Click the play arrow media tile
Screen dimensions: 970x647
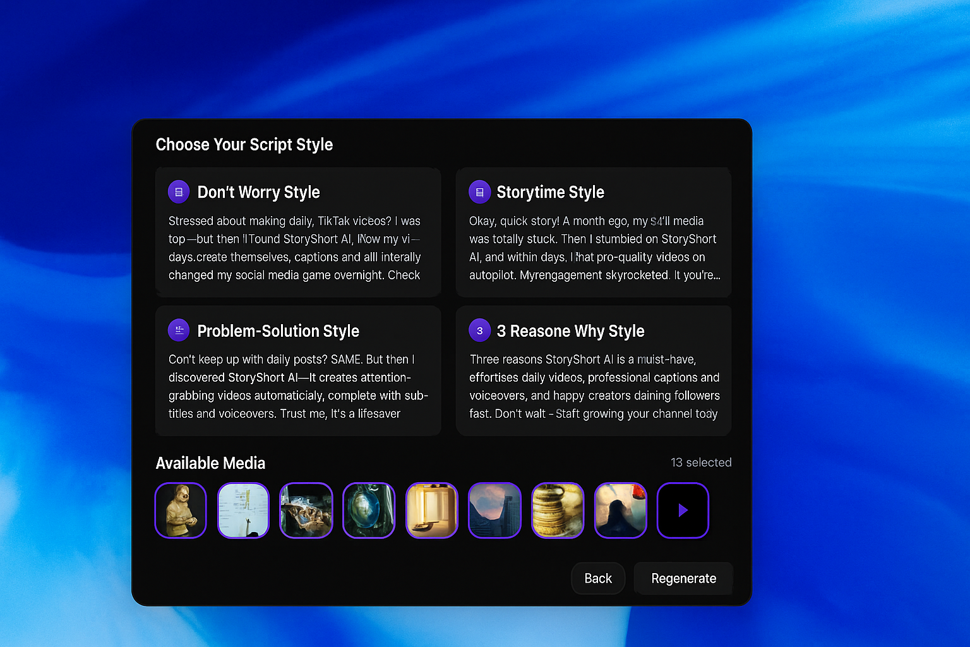(x=683, y=511)
